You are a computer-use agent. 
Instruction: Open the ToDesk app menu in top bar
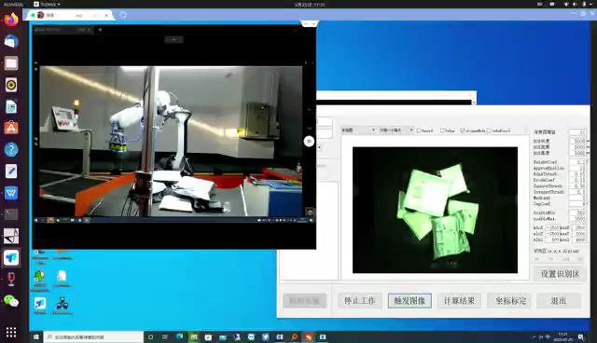tap(48, 4)
